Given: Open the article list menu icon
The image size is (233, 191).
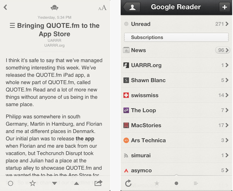Looking at the screenshot, I should [12, 26].
